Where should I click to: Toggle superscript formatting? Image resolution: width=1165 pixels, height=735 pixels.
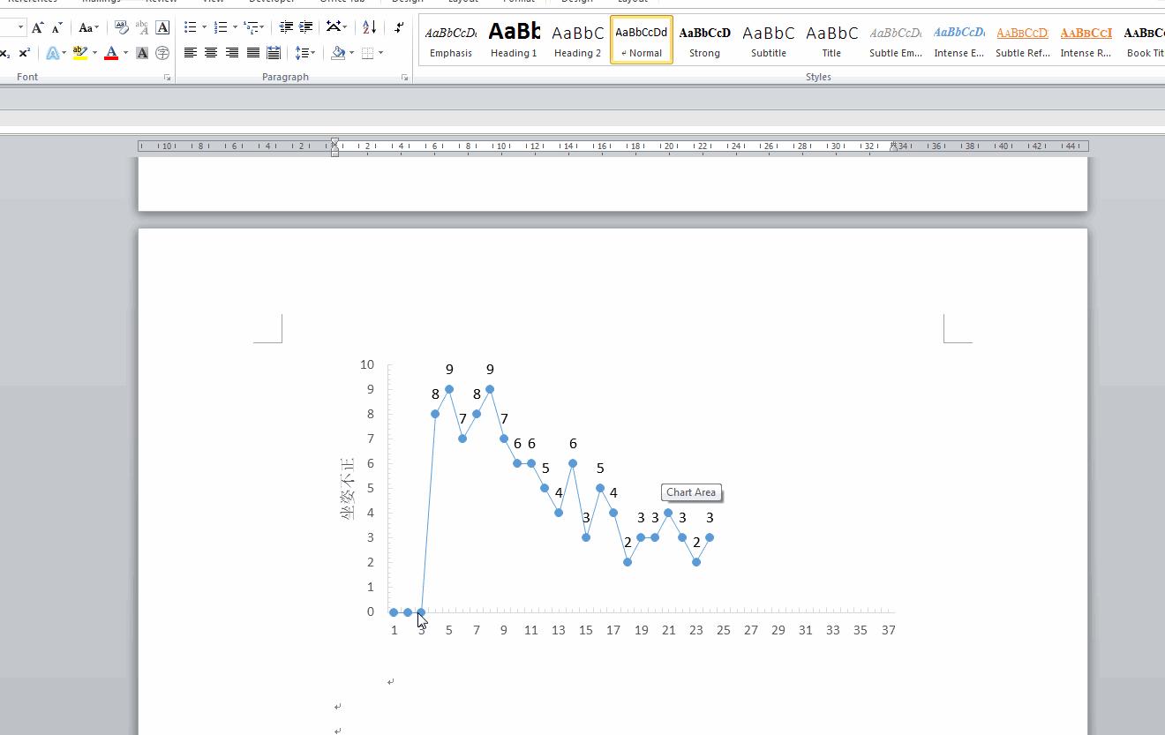click(25, 53)
